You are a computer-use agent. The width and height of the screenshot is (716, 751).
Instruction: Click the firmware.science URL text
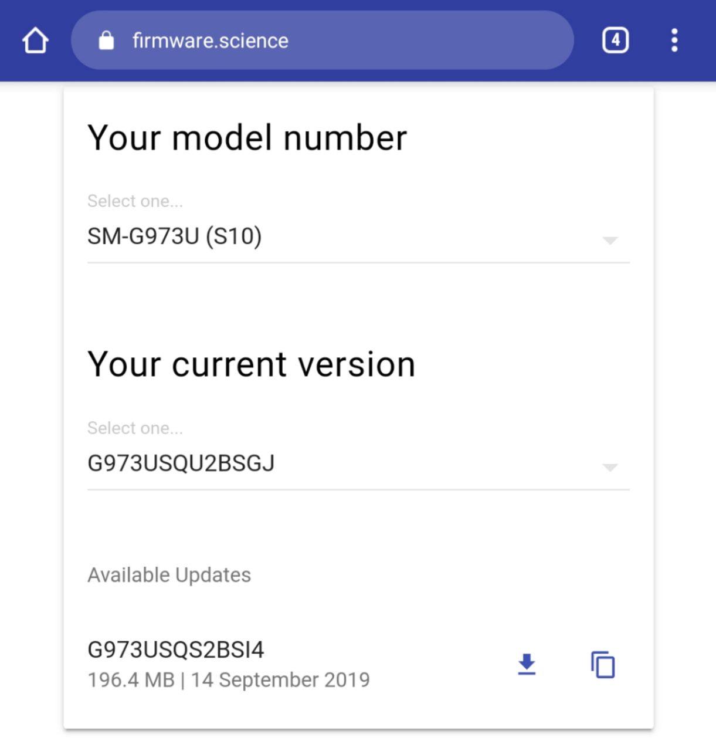point(211,40)
